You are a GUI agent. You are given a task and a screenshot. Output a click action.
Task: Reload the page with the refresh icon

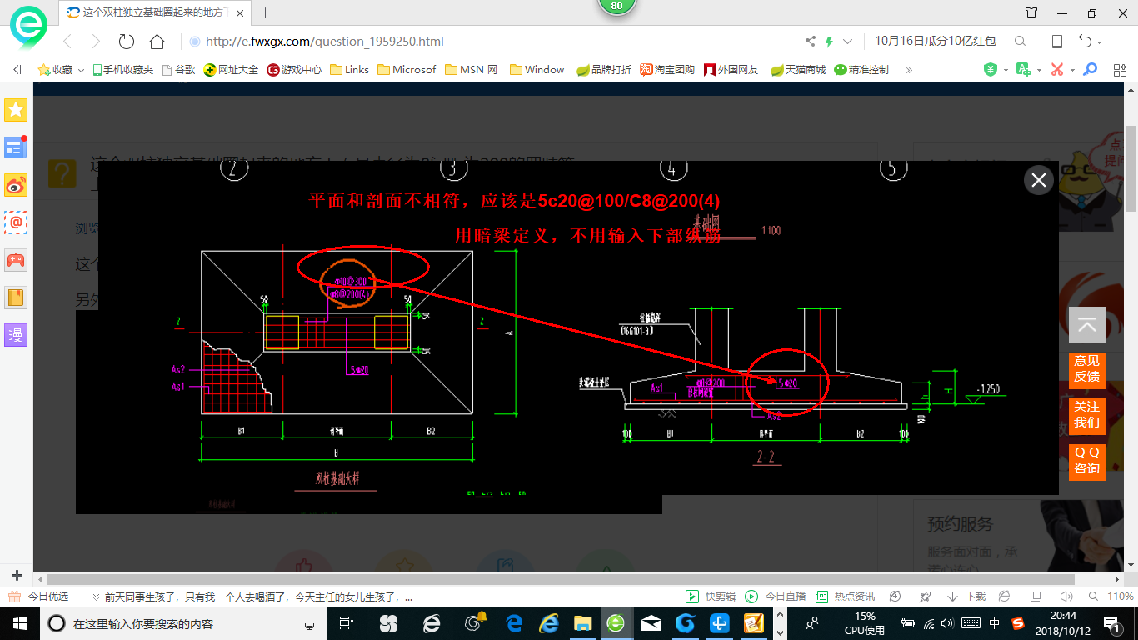(127, 42)
